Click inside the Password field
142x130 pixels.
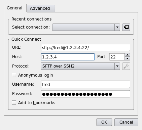[85, 94]
